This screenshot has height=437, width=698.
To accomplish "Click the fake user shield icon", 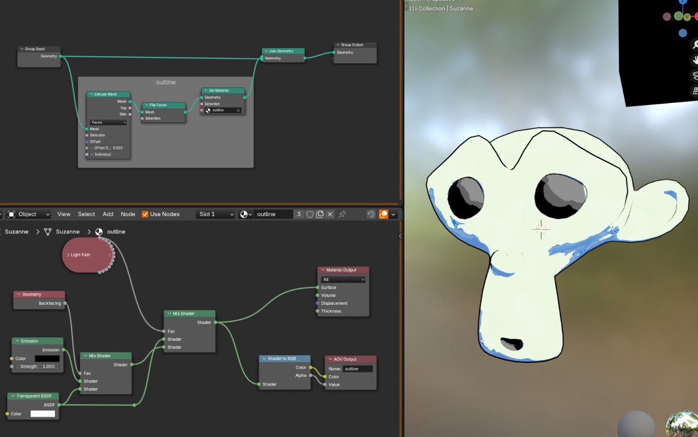I will (310, 214).
